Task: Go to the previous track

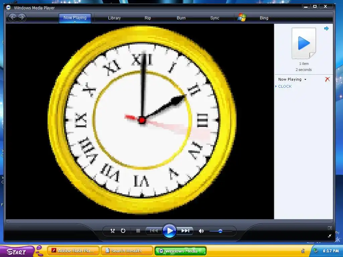Action: pos(153,231)
